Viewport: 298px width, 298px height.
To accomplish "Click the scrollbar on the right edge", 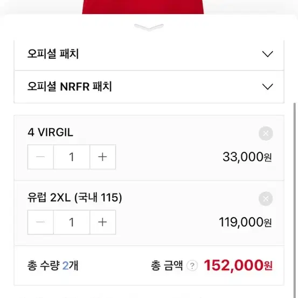I will tap(295, 199).
